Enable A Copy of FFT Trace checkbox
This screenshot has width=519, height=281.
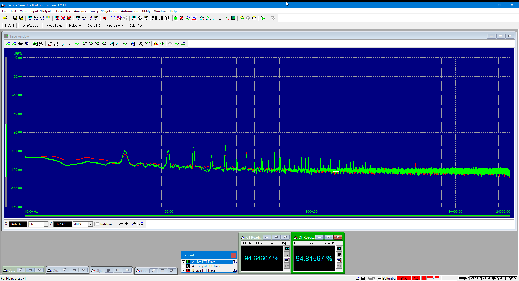[x=184, y=266]
